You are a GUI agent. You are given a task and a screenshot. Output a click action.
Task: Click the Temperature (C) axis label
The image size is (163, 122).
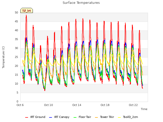(x=3, y=57)
